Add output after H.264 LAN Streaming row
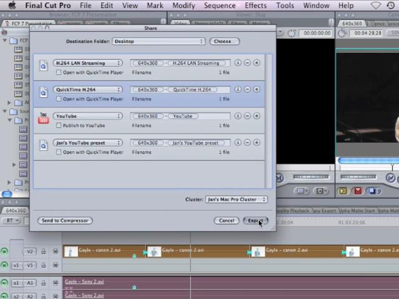The height and width of the screenshot is (299, 399). click(x=256, y=62)
